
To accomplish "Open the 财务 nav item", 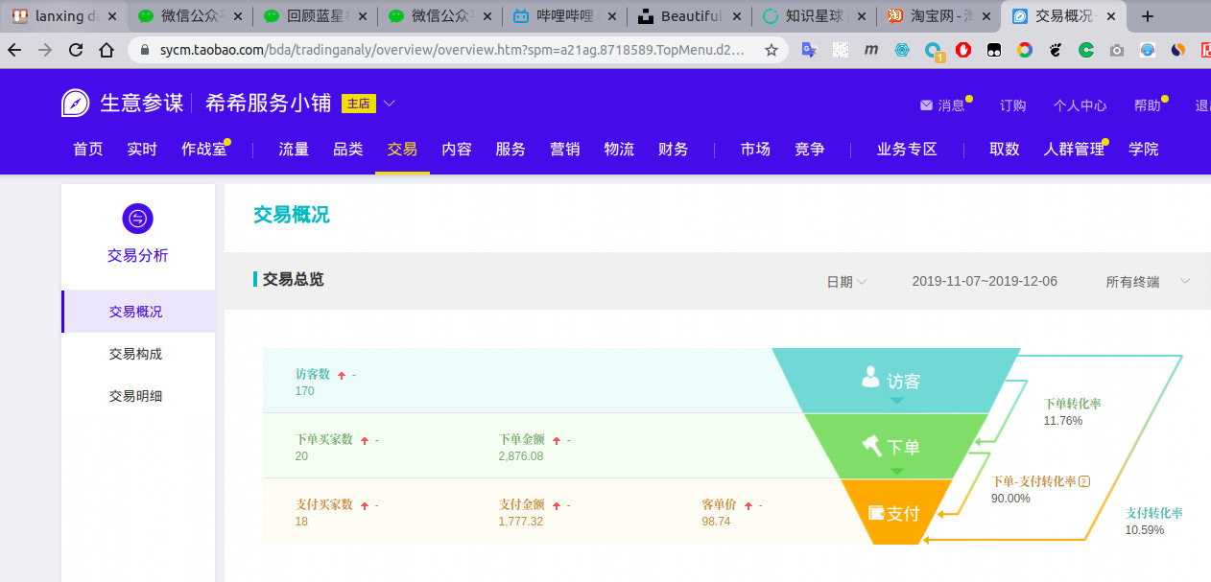I will click(x=674, y=149).
